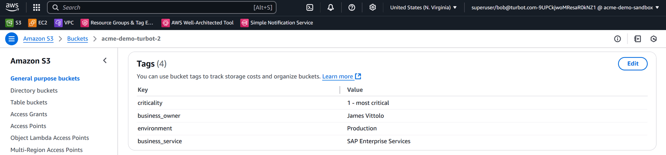The height and width of the screenshot is (155, 666).
Task: Open the tutorials panel icon
Action: click(x=638, y=39)
